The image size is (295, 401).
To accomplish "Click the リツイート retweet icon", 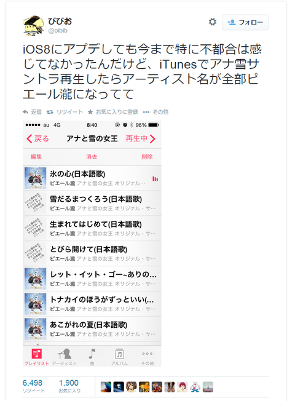I will tap(50, 112).
